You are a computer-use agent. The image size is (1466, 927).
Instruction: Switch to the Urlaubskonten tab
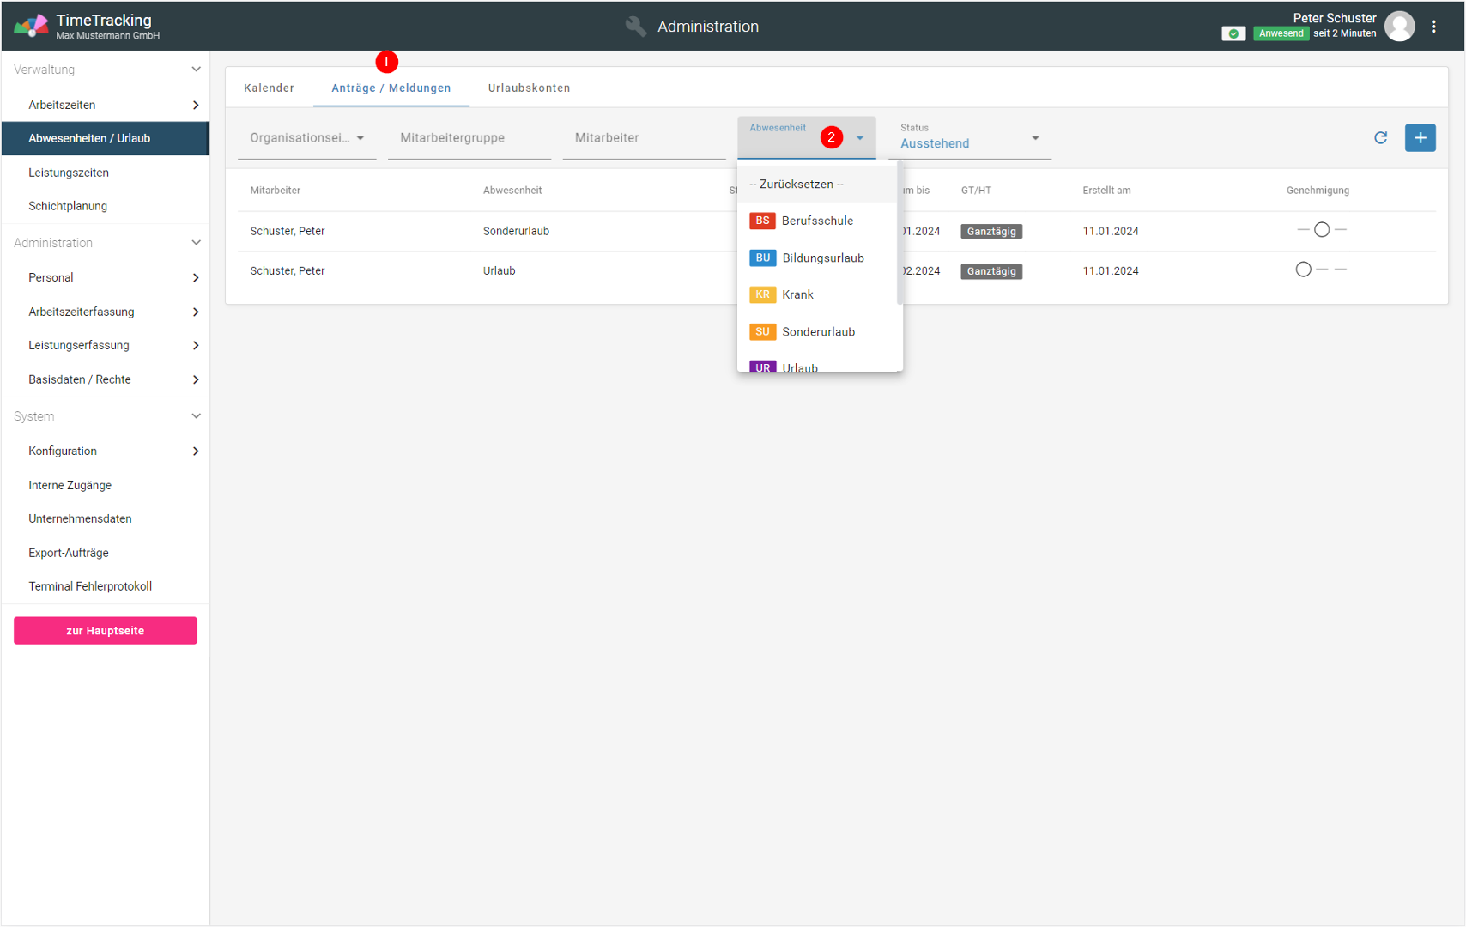[529, 88]
